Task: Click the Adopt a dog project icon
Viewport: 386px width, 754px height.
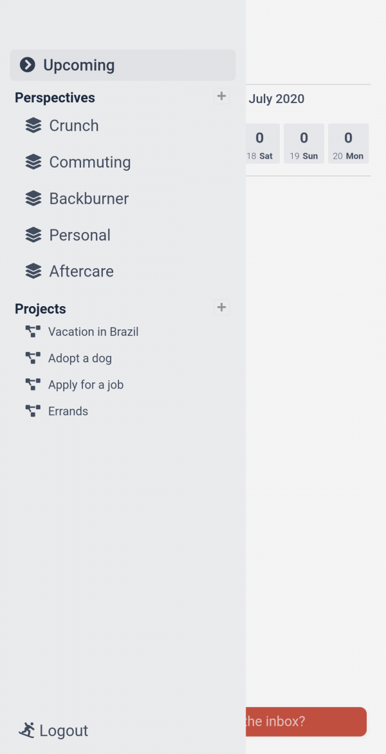Action: [33, 358]
